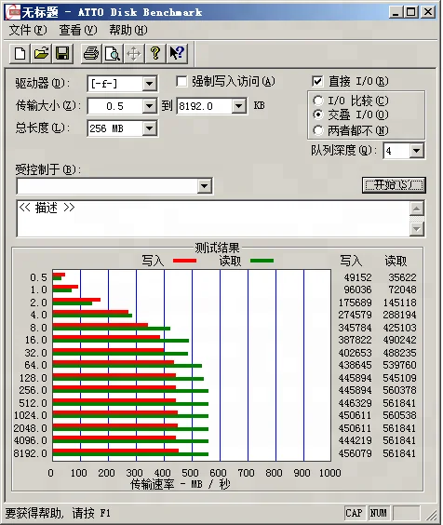This screenshot has height=525, width=443.
Task: Expand the 受控制于 dropdown
Action: tap(204, 186)
